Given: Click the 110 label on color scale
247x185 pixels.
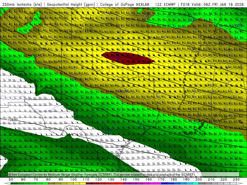Looking at the screenshot, I should (86, 179).
